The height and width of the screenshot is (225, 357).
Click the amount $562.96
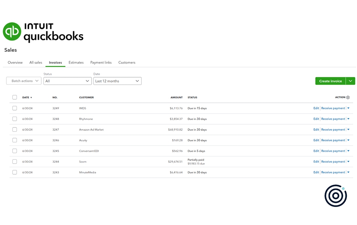point(177,151)
